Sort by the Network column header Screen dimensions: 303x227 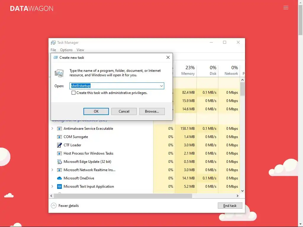click(229, 70)
